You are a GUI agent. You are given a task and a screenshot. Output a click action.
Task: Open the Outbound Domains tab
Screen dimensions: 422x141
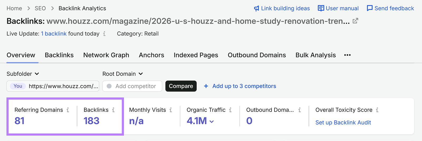coord(257,55)
